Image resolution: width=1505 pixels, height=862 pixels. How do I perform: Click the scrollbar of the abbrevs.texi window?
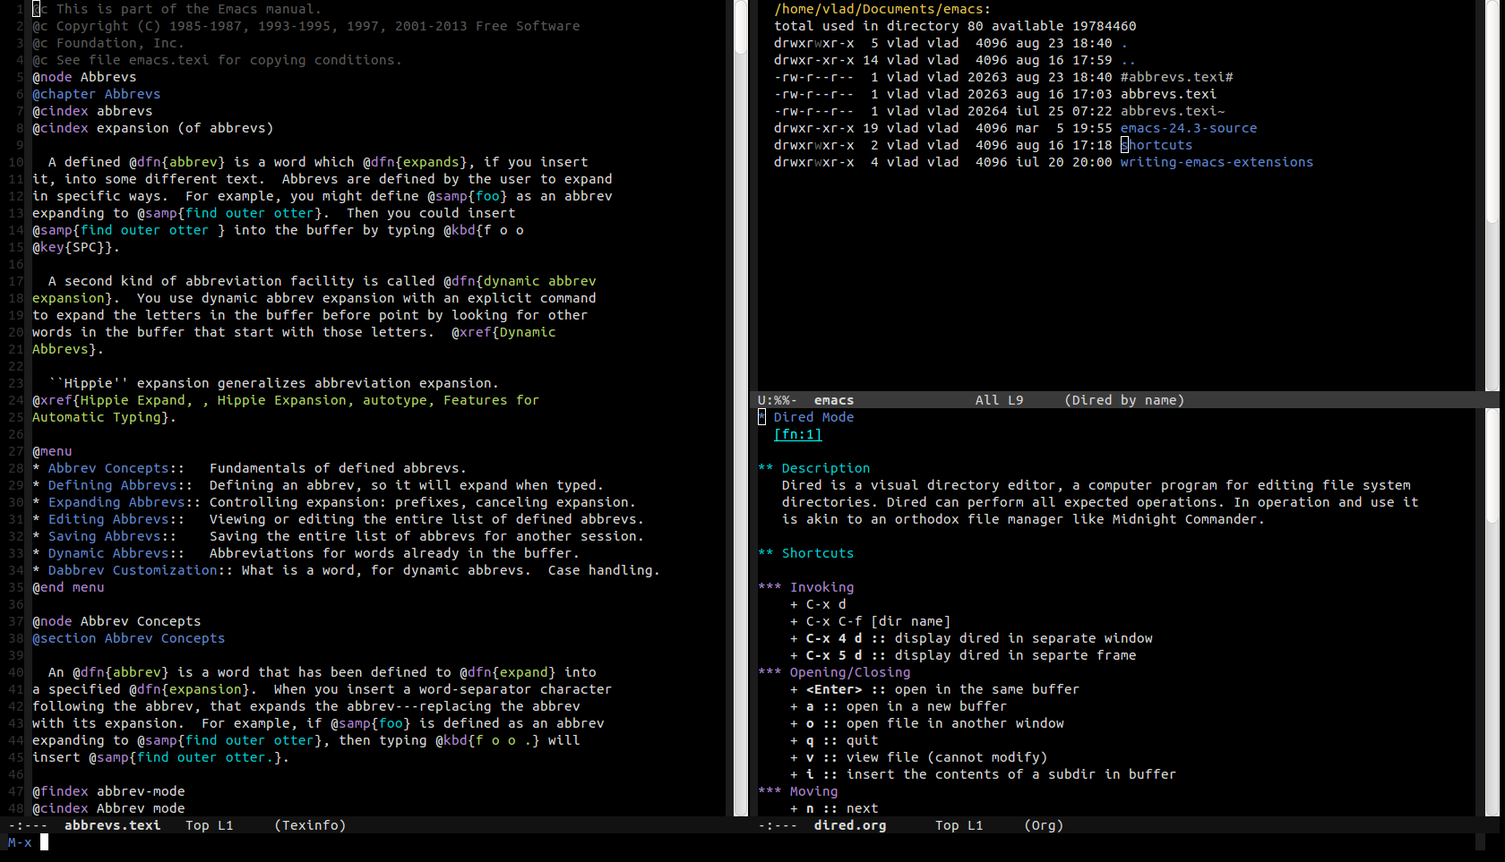tap(741, 407)
